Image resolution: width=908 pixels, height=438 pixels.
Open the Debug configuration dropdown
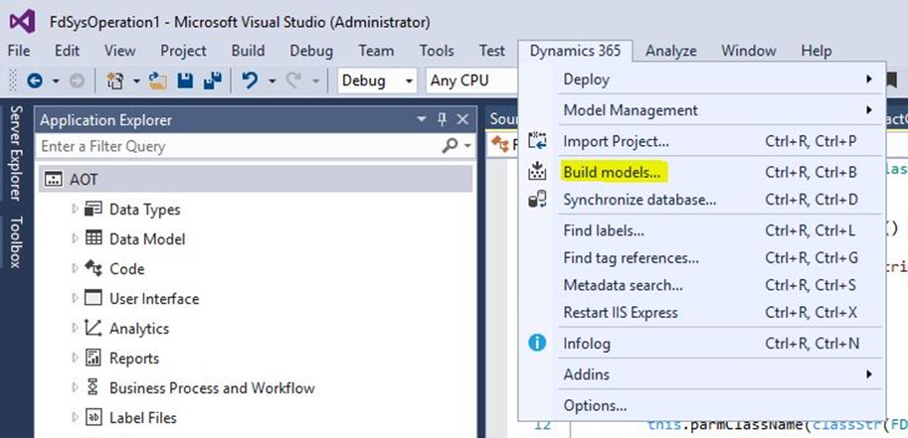tap(378, 81)
